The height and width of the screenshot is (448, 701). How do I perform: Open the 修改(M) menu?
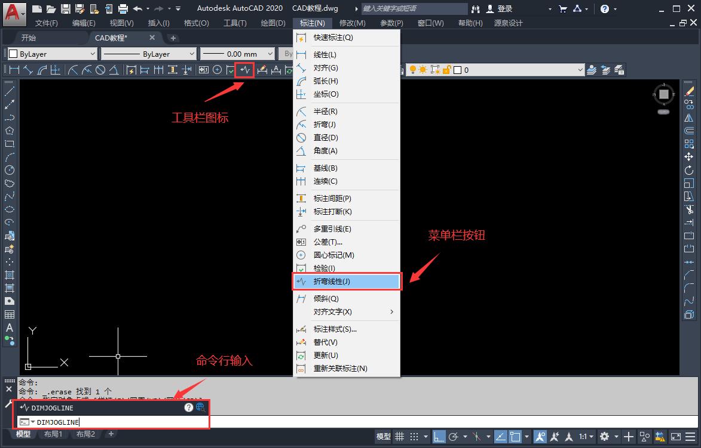point(352,23)
